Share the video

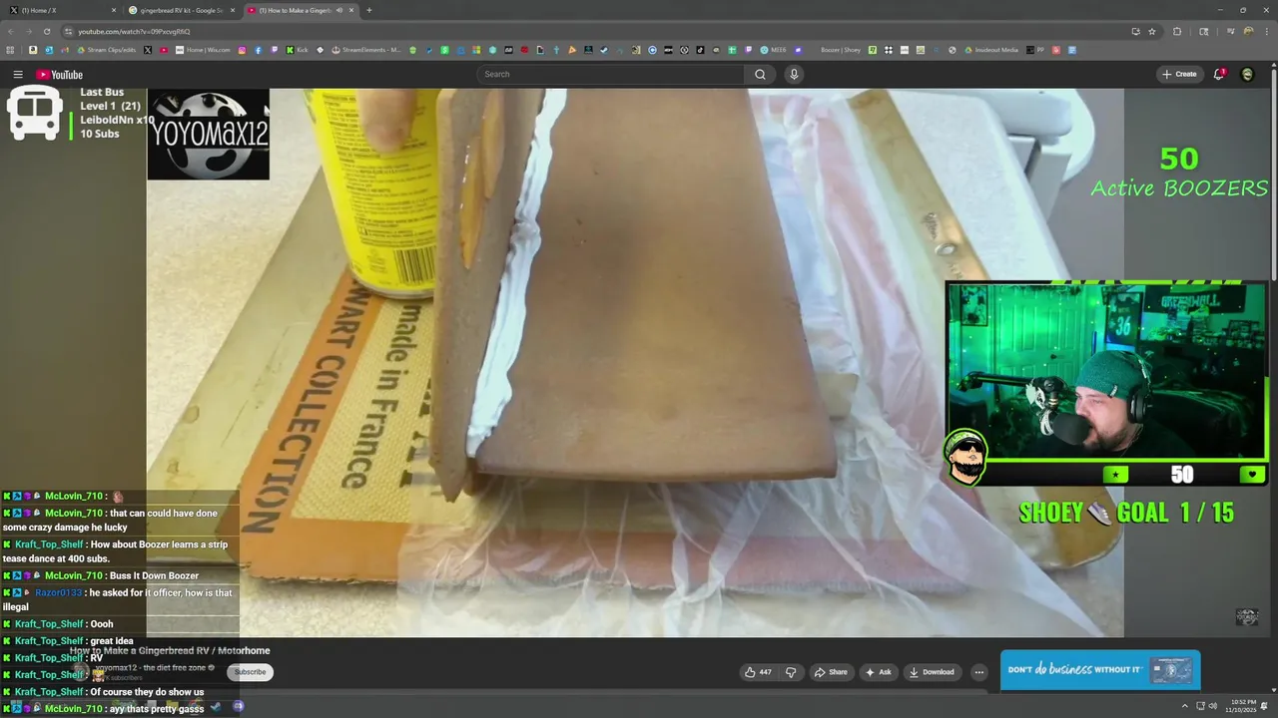point(831,672)
